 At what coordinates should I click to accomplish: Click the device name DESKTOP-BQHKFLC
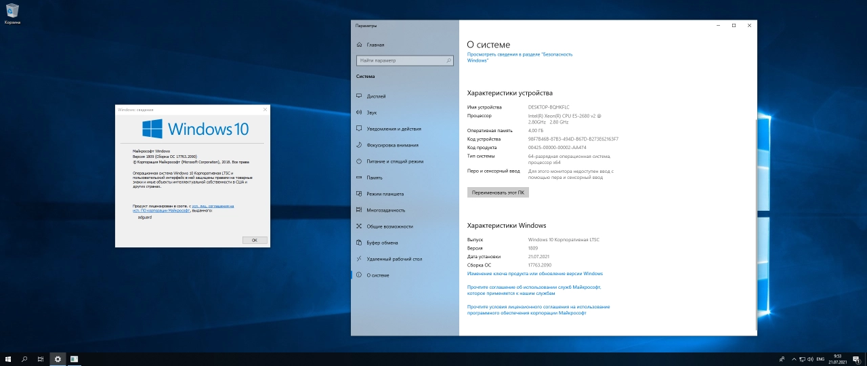click(x=549, y=107)
